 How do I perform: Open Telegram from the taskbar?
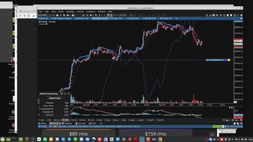(69, 139)
